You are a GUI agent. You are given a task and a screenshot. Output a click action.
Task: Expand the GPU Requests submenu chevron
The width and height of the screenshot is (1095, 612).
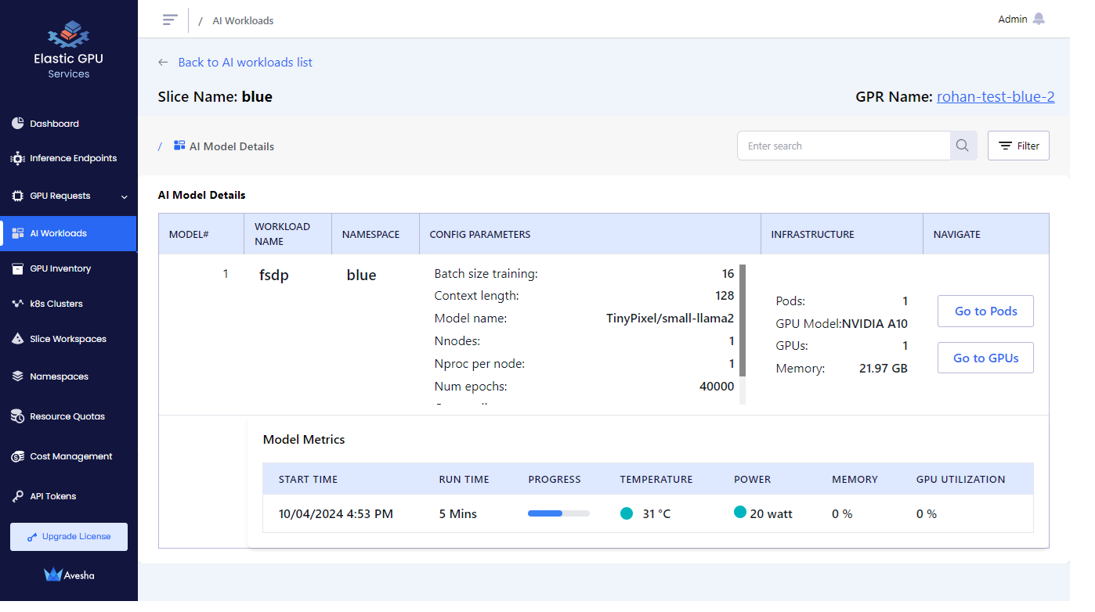tap(124, 196)
